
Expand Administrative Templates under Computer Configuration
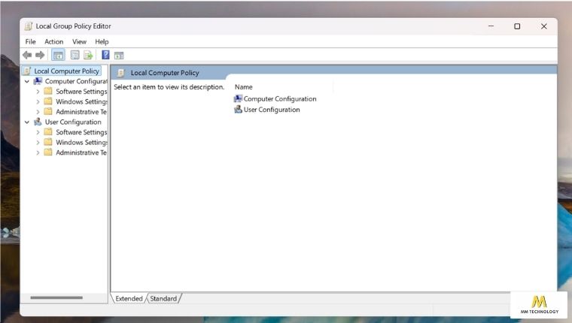pos(38,112)
